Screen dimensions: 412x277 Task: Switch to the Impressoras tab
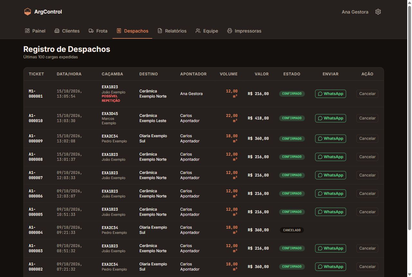point(244,31)
